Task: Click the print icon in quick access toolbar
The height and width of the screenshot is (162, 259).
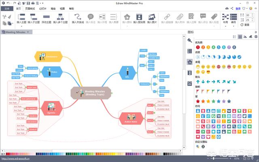Action: point(33,3)
